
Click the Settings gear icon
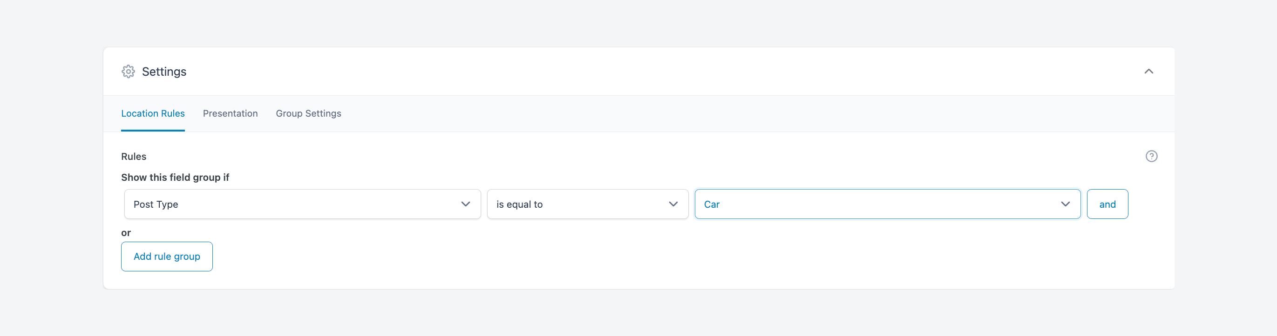[x=128, y=71]
